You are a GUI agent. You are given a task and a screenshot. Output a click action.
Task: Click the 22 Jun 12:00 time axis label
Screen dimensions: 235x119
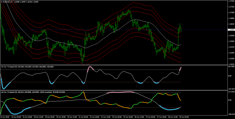(x=106, y=117)
